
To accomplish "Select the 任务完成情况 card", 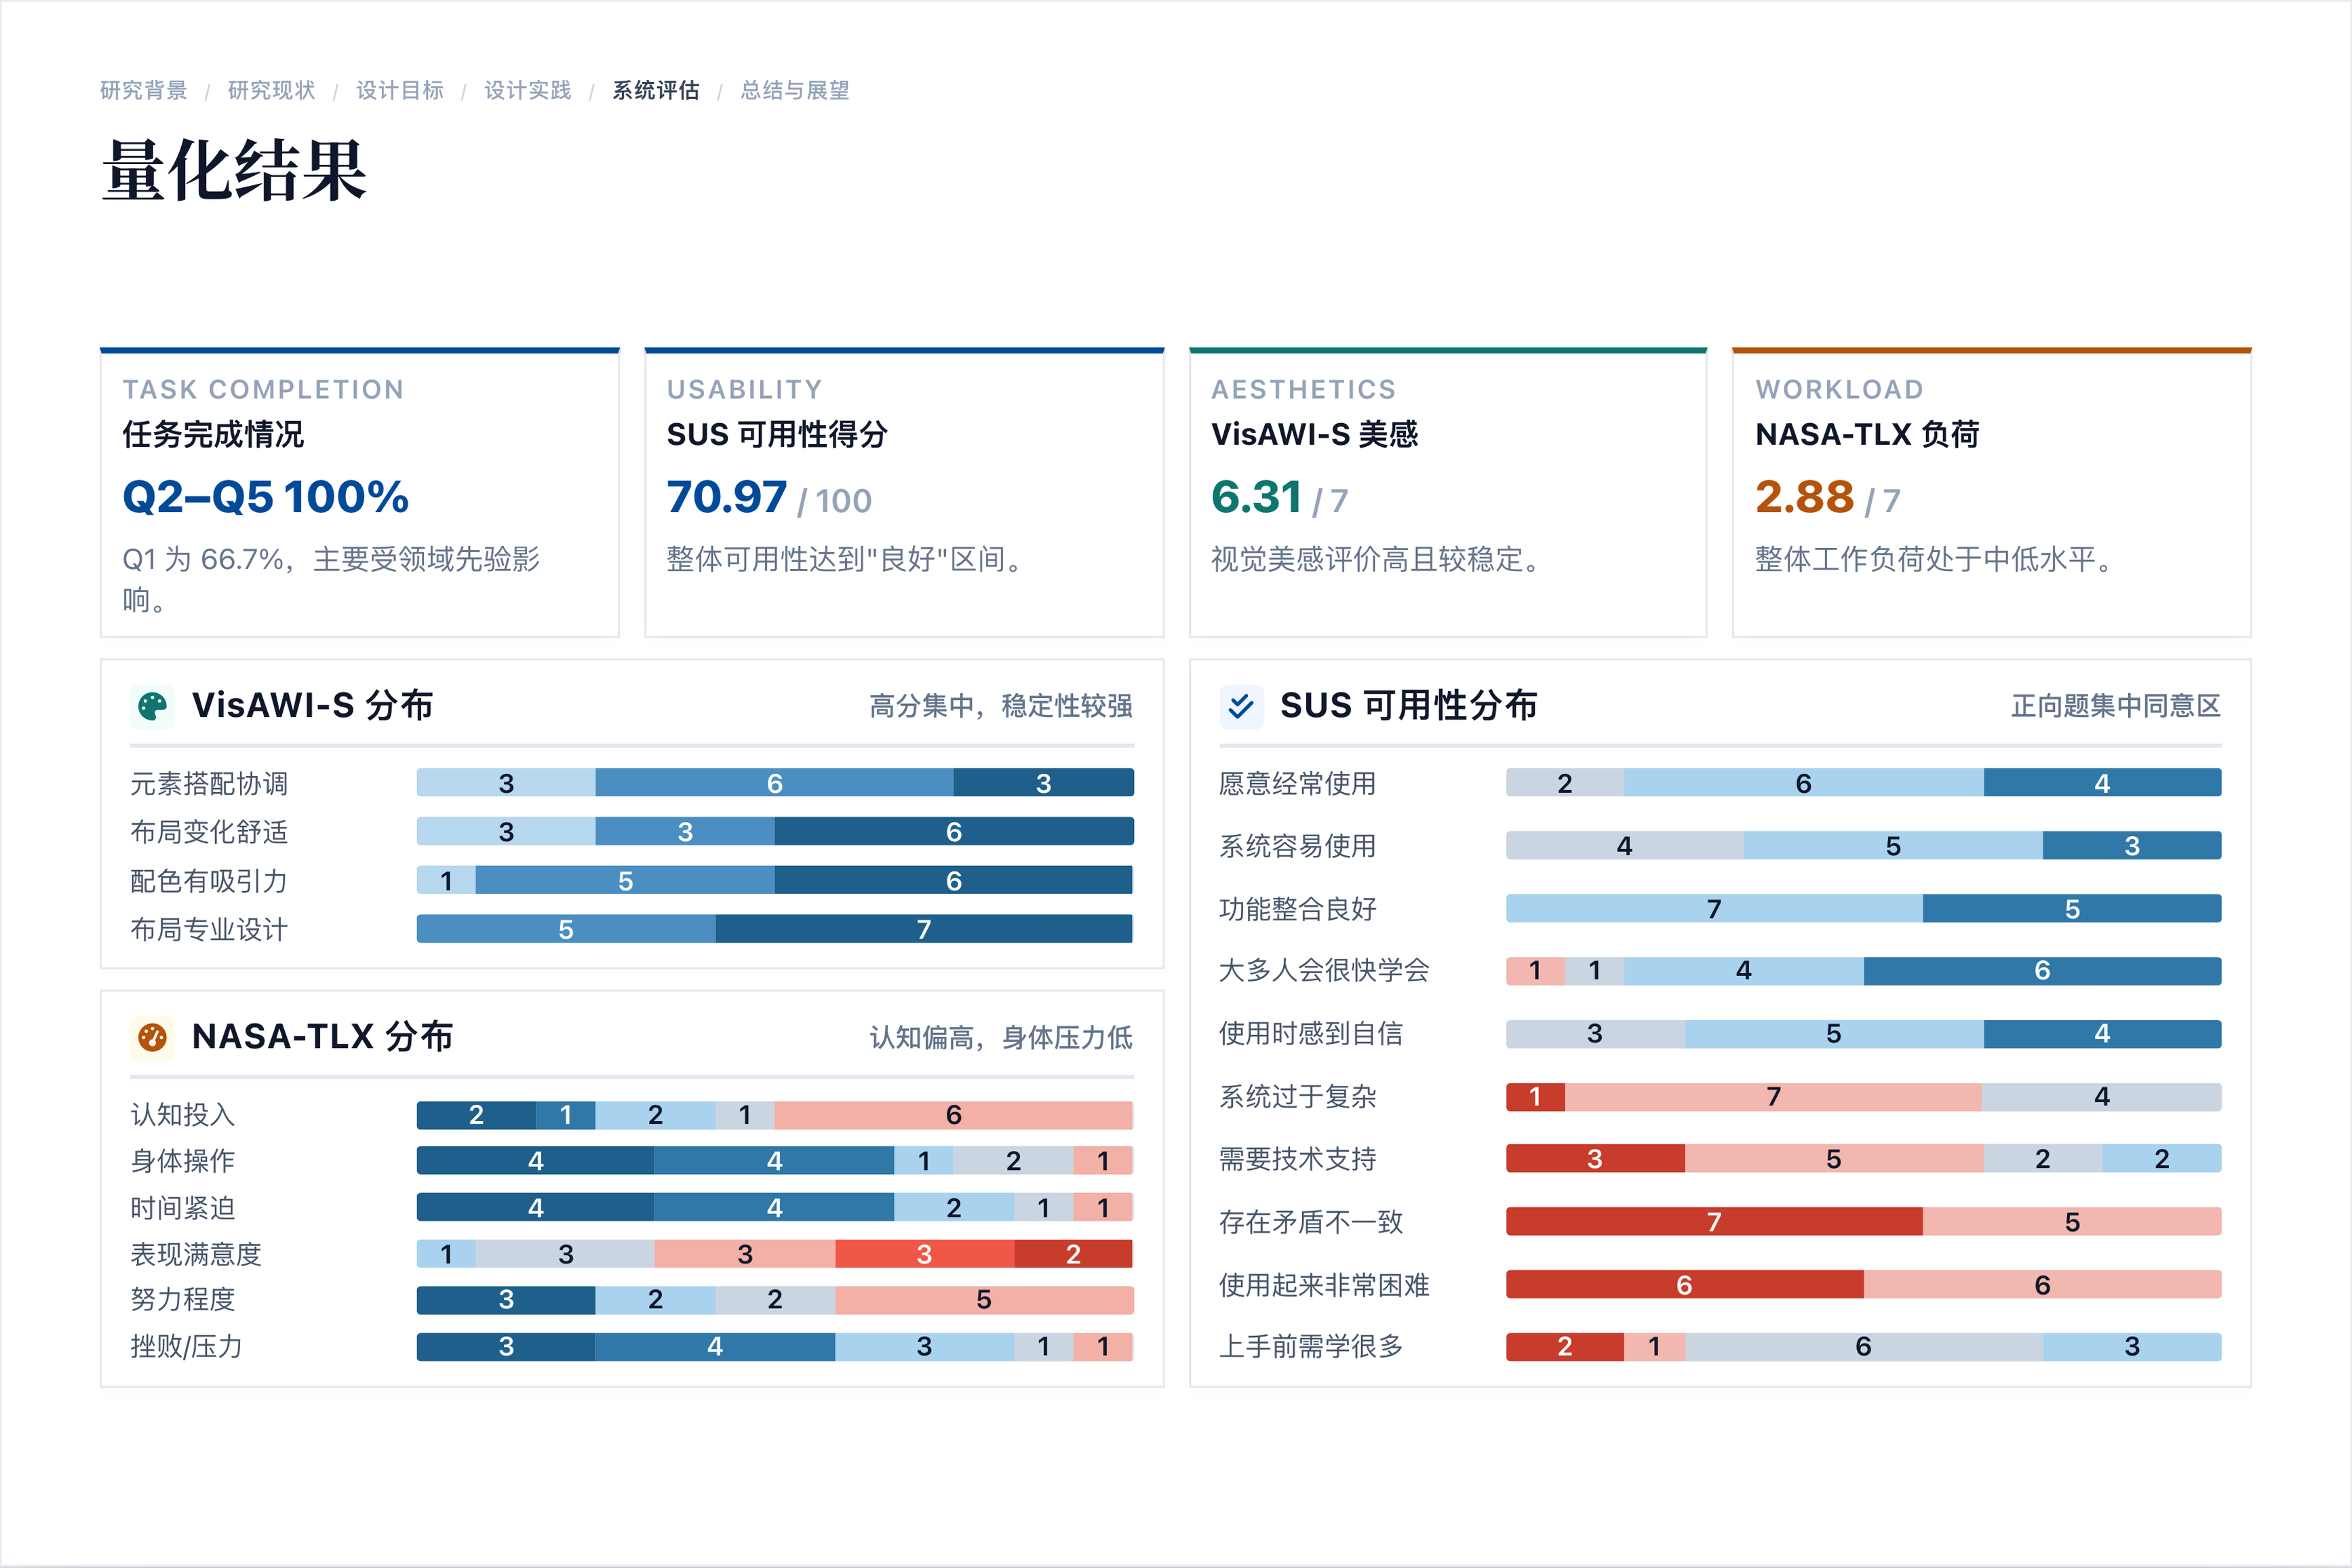I will (360, 492).
